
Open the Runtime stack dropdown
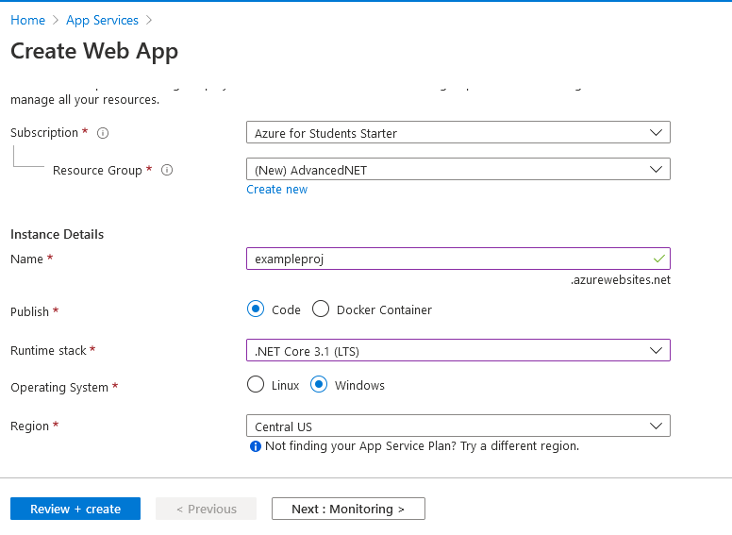(x=458, y=350)
